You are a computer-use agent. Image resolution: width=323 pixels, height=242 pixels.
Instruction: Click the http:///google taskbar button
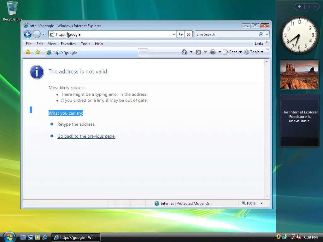(76, 238)
